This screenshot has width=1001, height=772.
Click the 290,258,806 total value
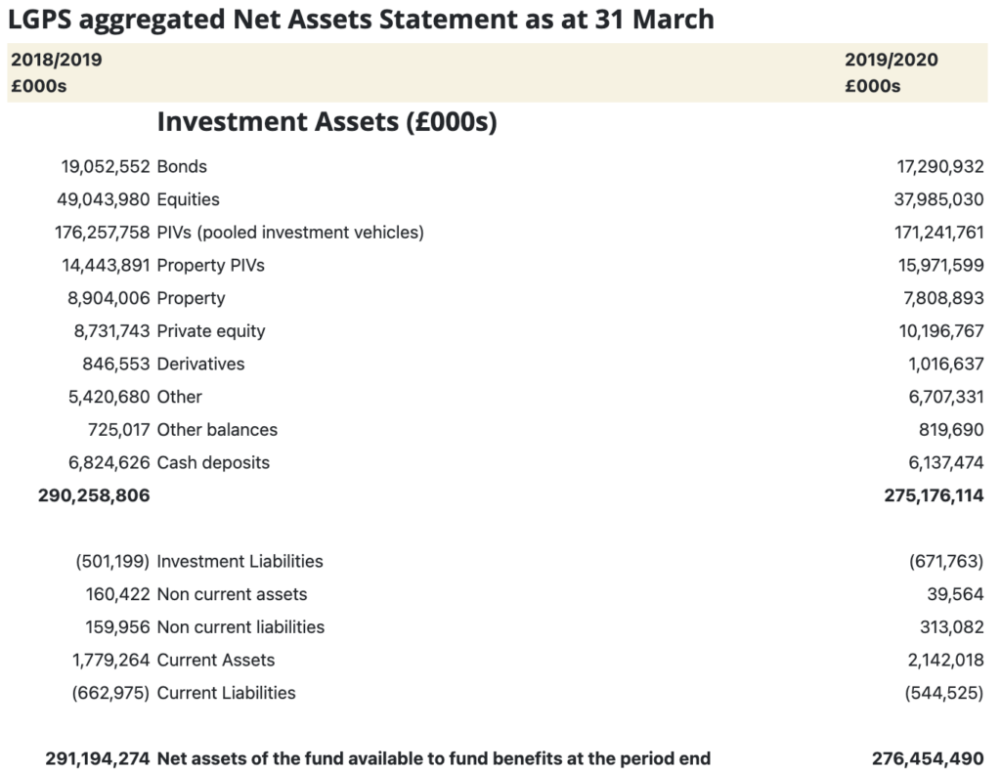[x=94, y=495]
